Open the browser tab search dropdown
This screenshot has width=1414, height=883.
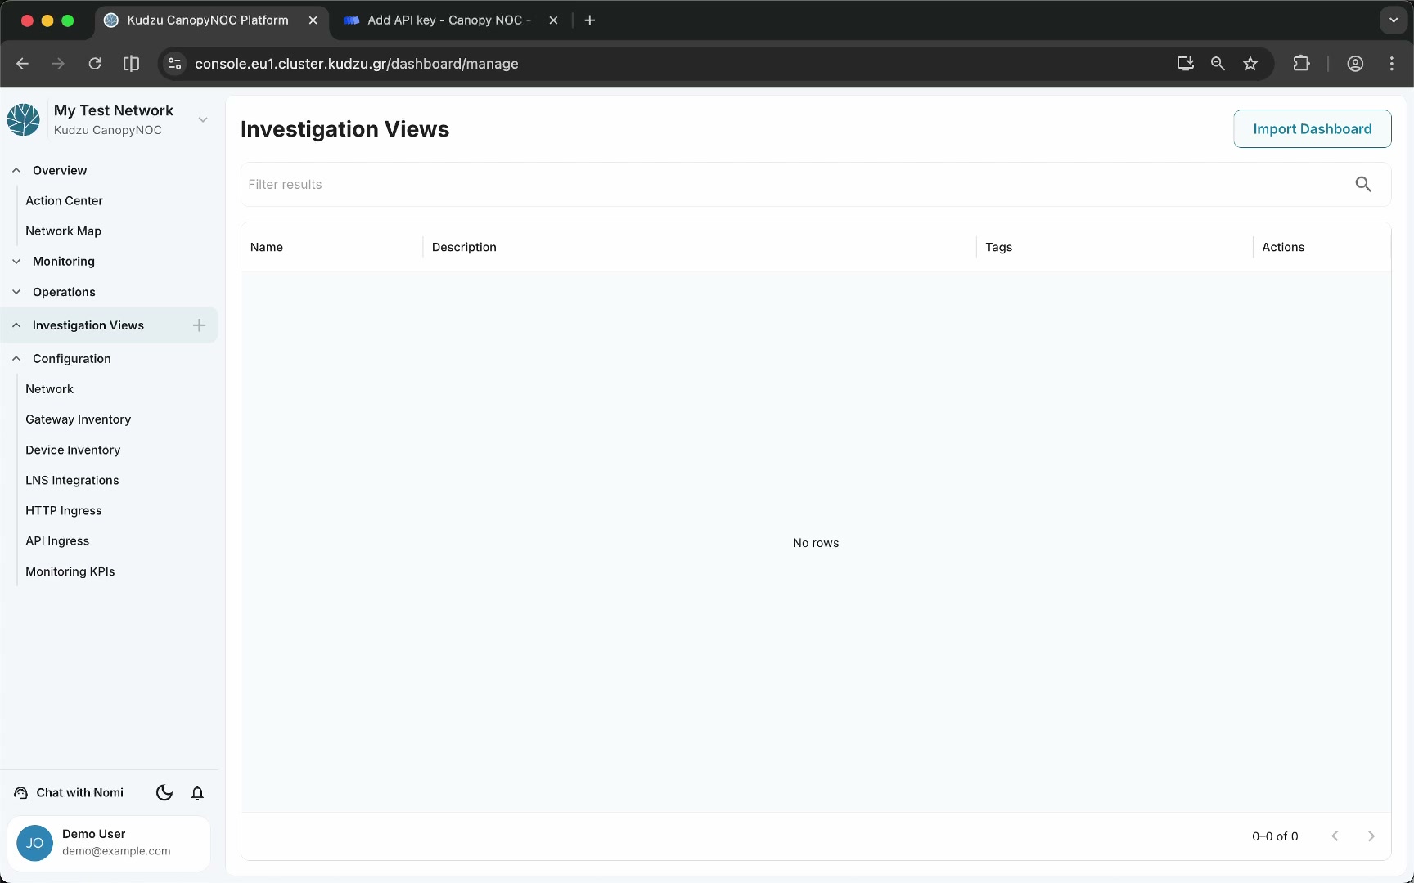(1393, 20)
